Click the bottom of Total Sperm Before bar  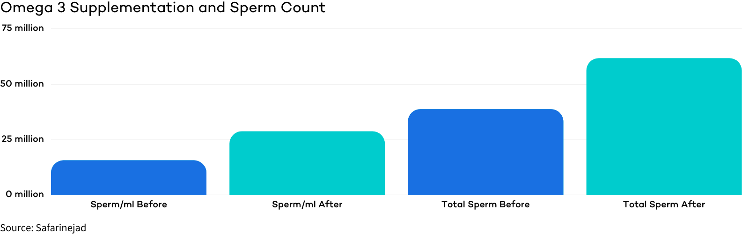[x=485, y=194]
